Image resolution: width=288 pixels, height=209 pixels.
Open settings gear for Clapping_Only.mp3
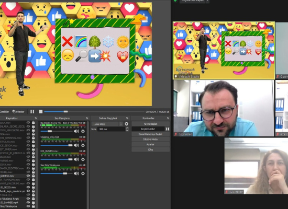pyautogui.click(x=83, y=145)
